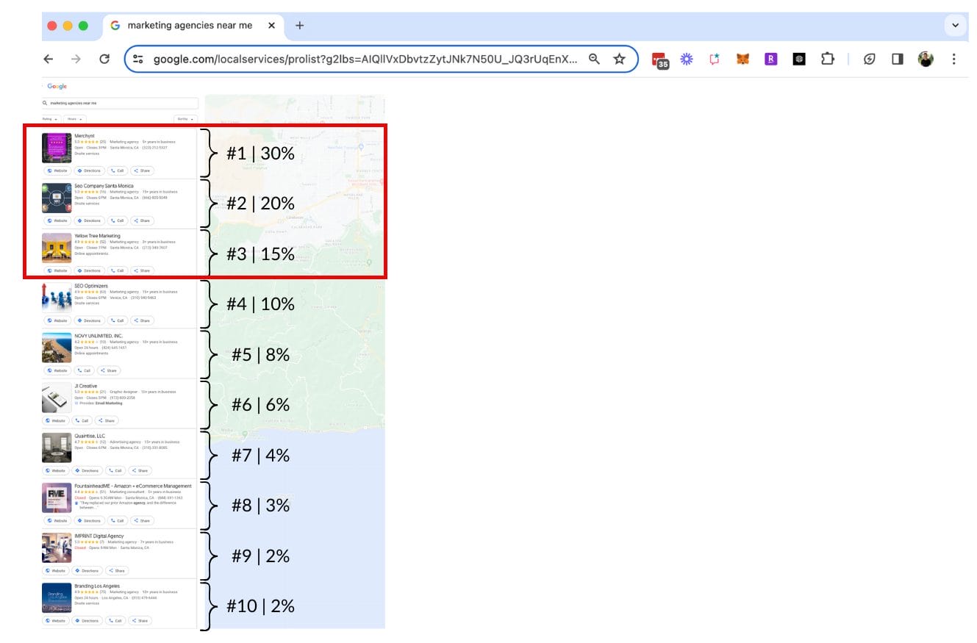The width and height of the screenshot is (977, 643).
Task: Click the Google logo on the page
Action: 57,87
